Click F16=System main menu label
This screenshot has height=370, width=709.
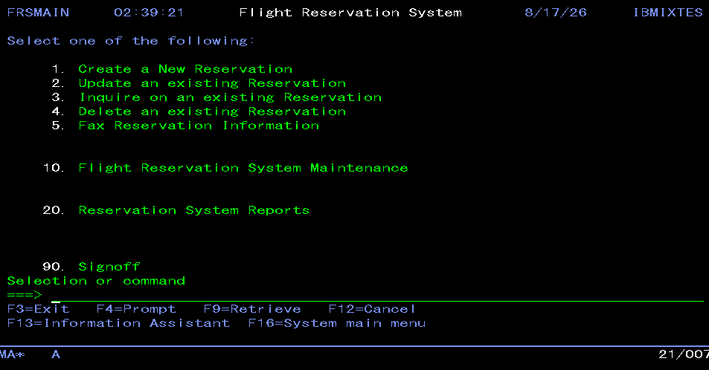337,323
